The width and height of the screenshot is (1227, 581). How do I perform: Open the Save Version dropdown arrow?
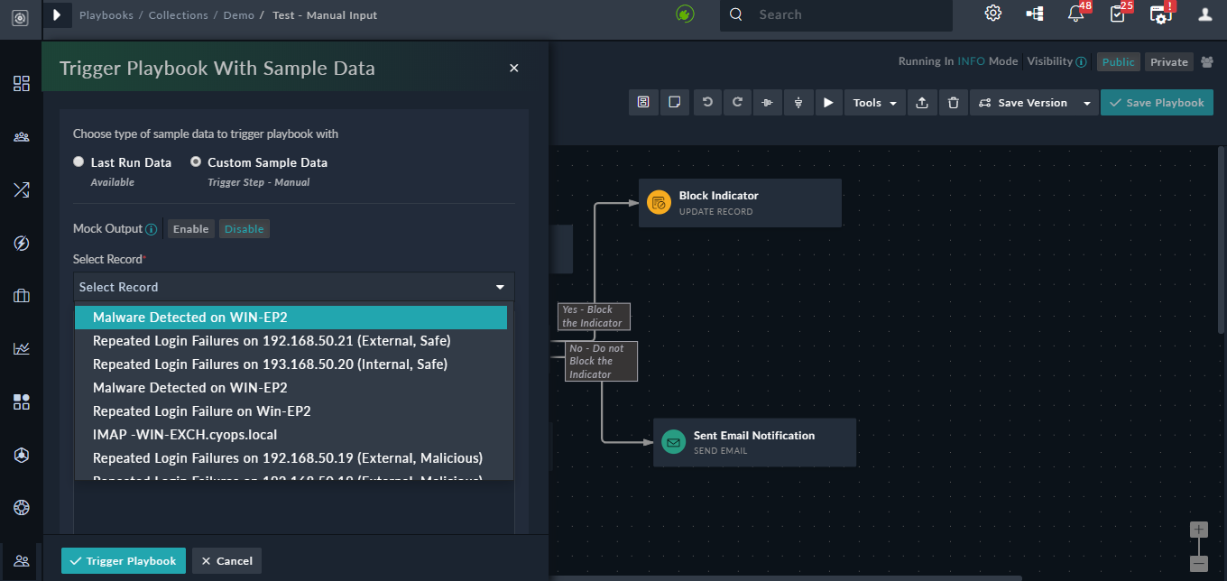[x=1086, y=102]
